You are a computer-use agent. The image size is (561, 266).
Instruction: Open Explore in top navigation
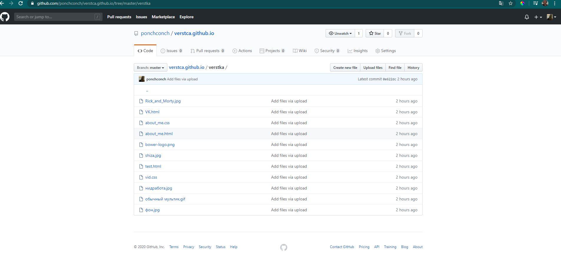click(187, 17)
